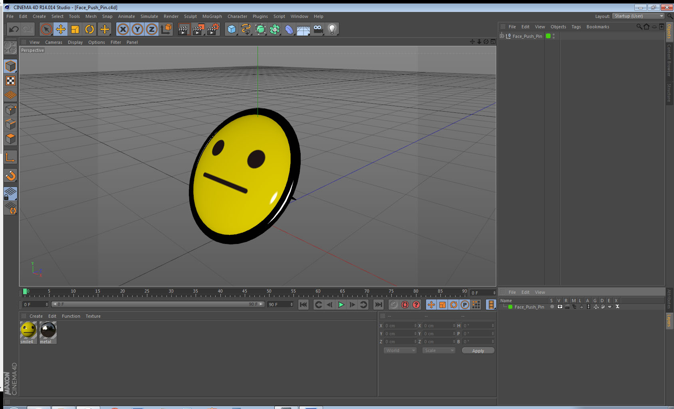Open Edit Render Settings
The image size is (674, 409).
213,29
